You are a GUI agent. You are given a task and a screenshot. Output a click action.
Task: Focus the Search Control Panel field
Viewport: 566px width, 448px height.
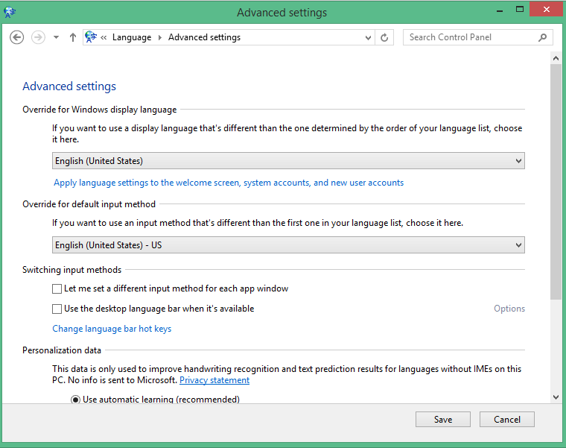(478, 37)
